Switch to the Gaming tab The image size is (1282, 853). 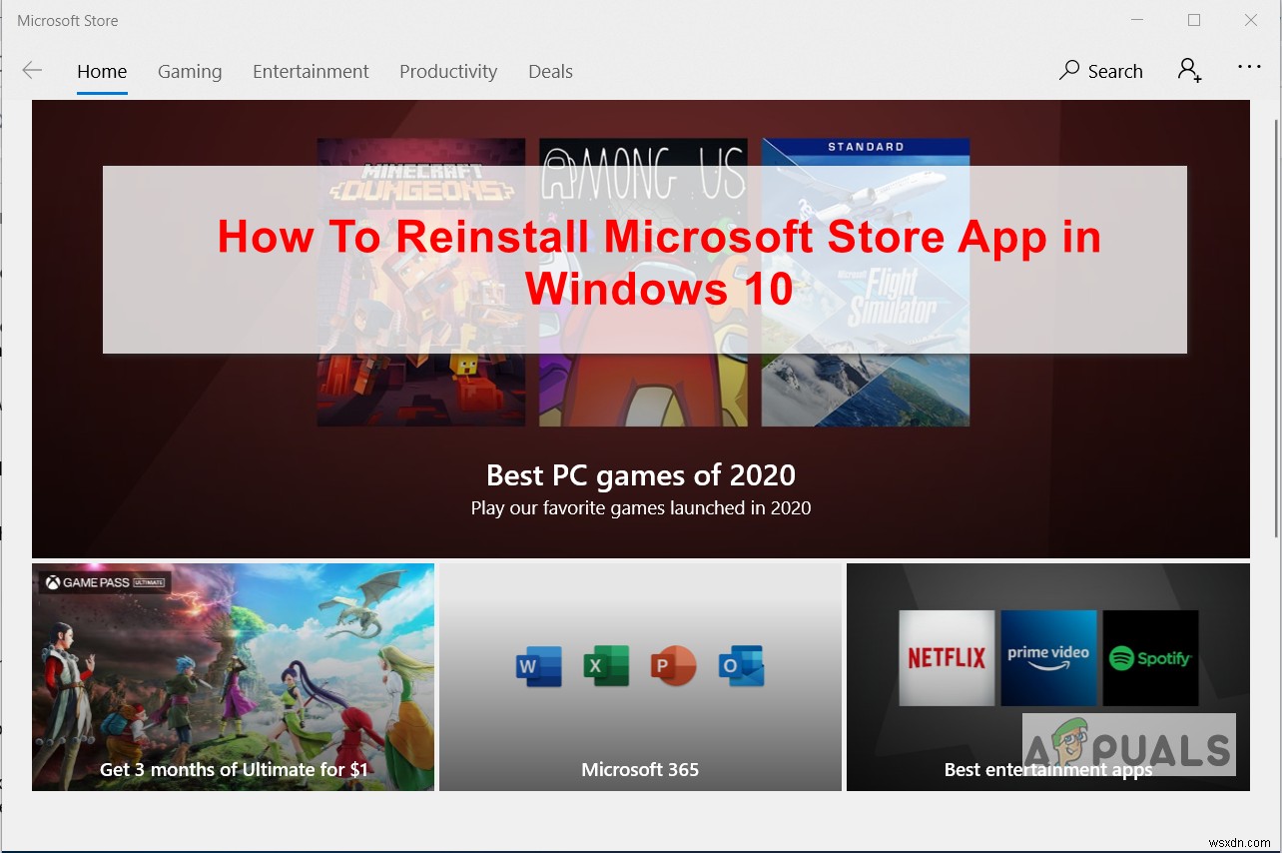click(x=190, y=71)
